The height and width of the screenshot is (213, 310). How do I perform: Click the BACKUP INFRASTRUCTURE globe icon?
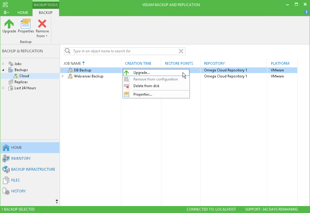click(x=6, y=169)
